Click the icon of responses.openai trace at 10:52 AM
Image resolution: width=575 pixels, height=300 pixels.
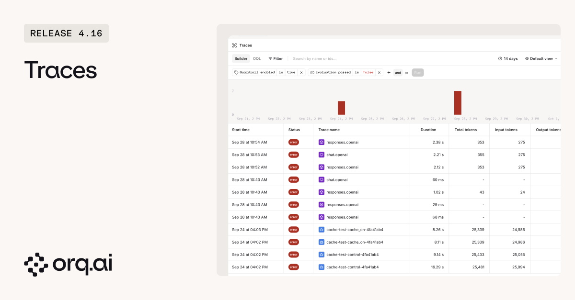(322, 167)
